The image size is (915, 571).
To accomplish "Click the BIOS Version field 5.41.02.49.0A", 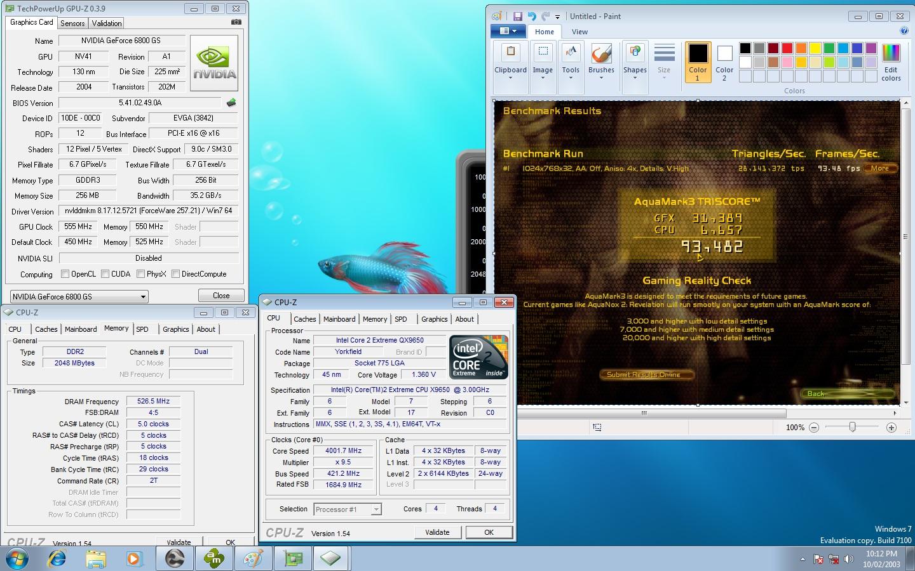I will pyautogui.click(x=140, y=103).
